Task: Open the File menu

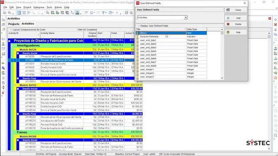Action: (x=5, y=7)
